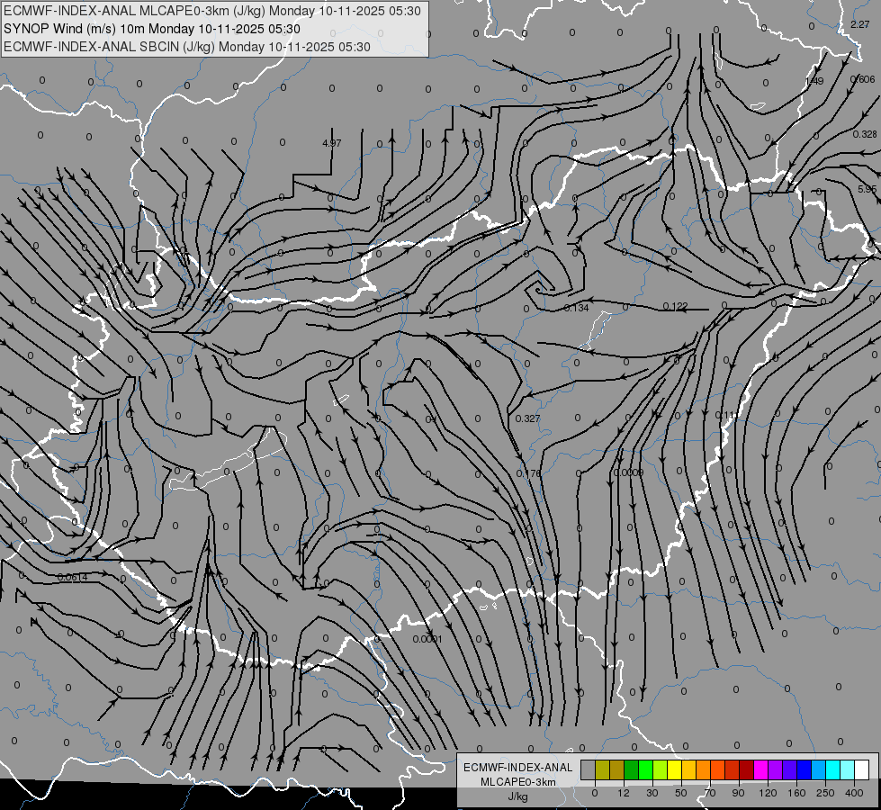Click the gray legend swatch below zero
Screen dimensions: 881x810
(589, 769)
